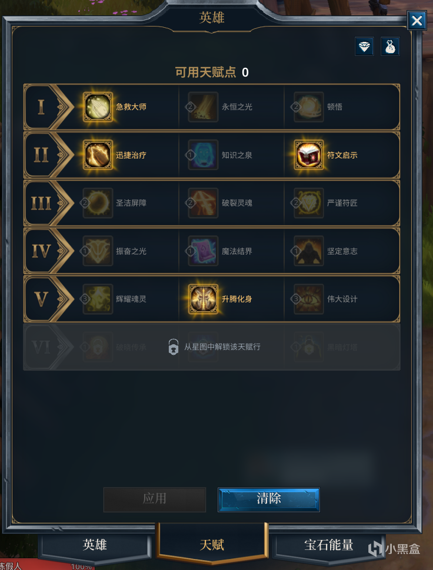The height and width of the screenshot is (570, 433).
Task: Select the 伟大设计 talent icon
Action: pyautogui.click(x=309, y=299)
